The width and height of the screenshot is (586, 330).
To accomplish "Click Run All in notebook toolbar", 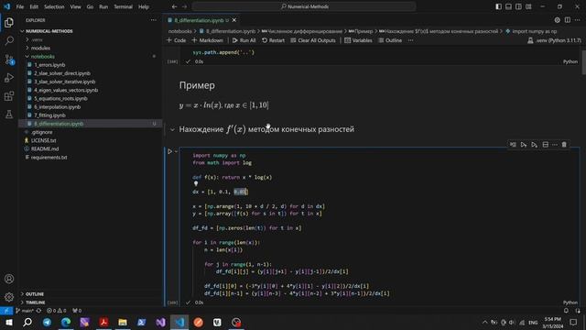I will [x=244, y=40].
